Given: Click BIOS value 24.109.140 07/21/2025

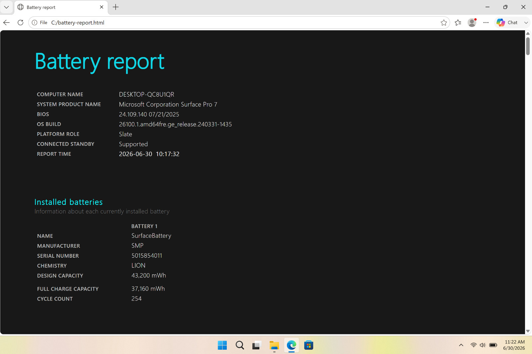Looking at the screenshot, I should 149,114.
